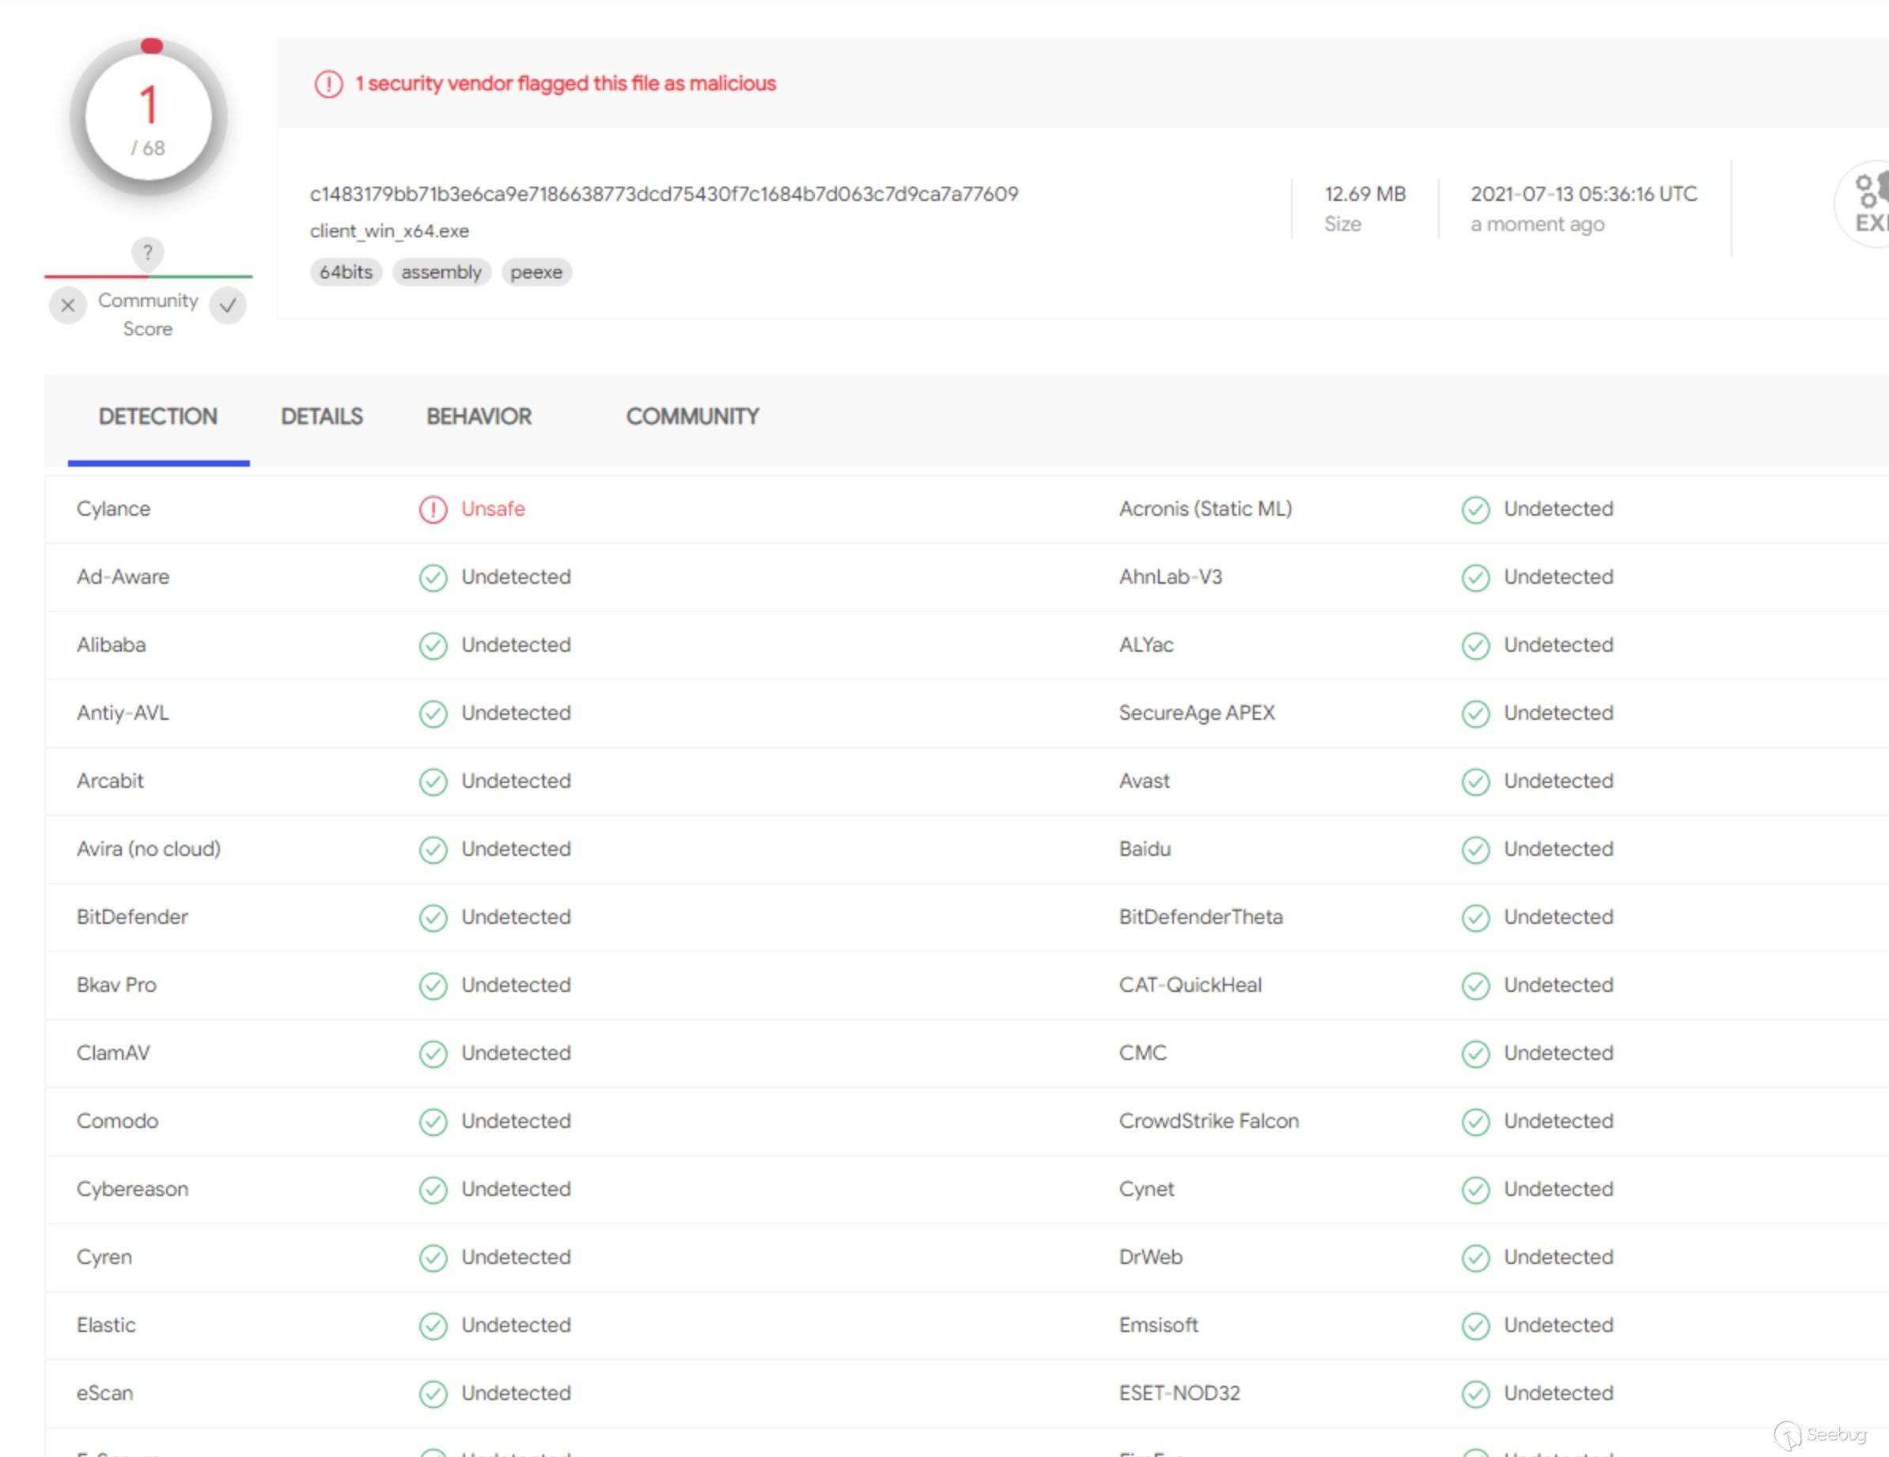Click green check icon for Ad-Aware
Image resolution: width=1889 pixels, height=1457 pixels.
[433, 577]
